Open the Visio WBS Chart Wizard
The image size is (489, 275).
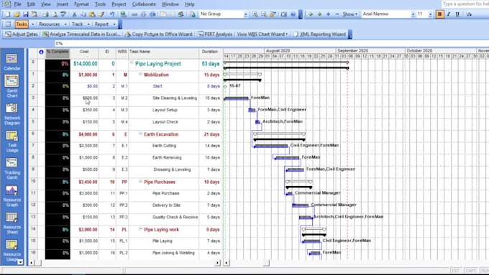point(262,34)
